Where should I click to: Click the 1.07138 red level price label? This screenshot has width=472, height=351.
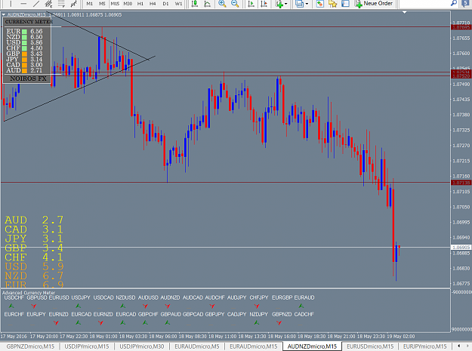[461, 183]
